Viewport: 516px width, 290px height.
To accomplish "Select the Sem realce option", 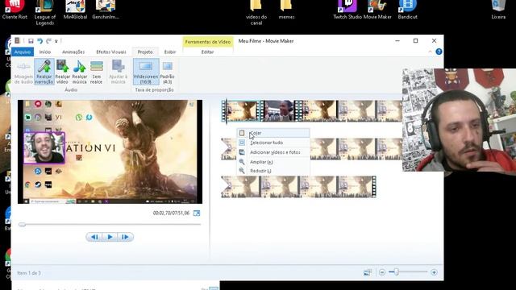I will (x=97, y=72).
